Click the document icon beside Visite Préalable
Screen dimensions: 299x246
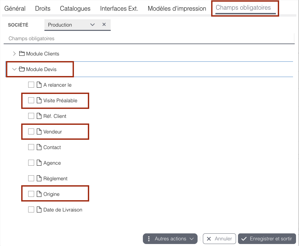(39, 101)
